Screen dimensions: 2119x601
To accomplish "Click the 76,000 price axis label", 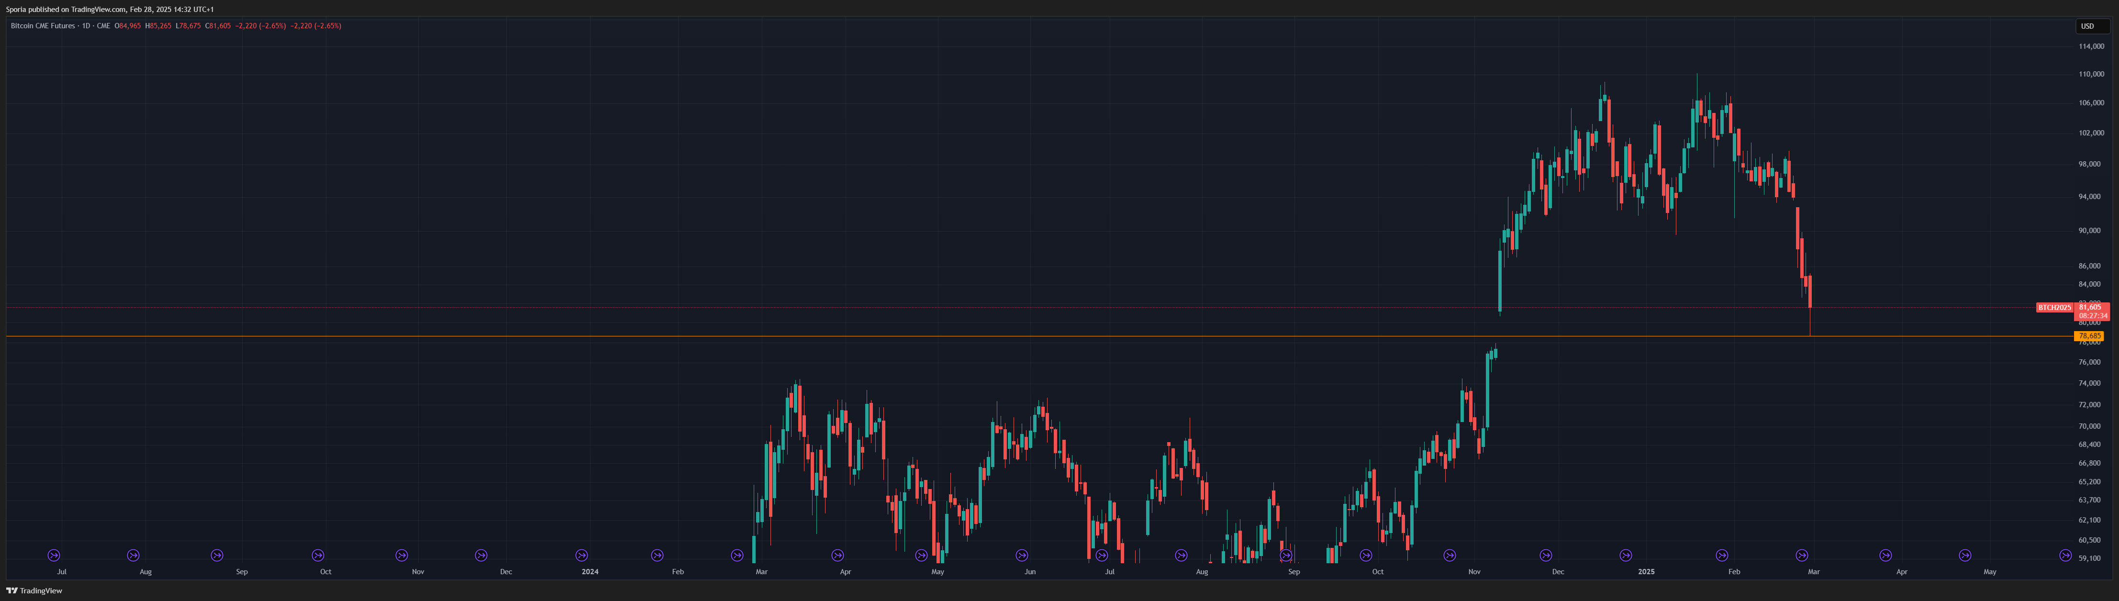I will click(2089, 362).
